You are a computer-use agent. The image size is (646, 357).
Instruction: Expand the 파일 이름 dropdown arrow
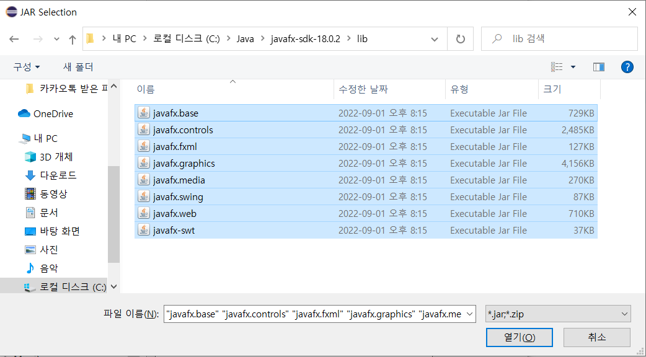(470, 314)
